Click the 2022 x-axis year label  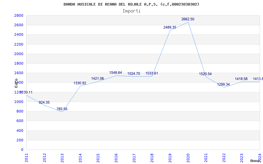point(224,158)
